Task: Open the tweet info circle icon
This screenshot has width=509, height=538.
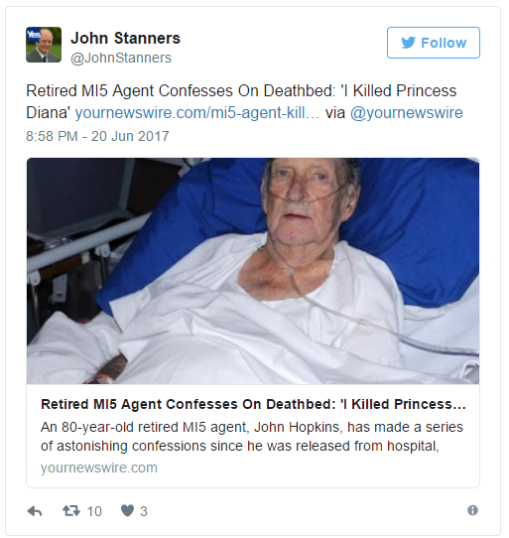Action: pyautogui.click(x=472, y=510)
